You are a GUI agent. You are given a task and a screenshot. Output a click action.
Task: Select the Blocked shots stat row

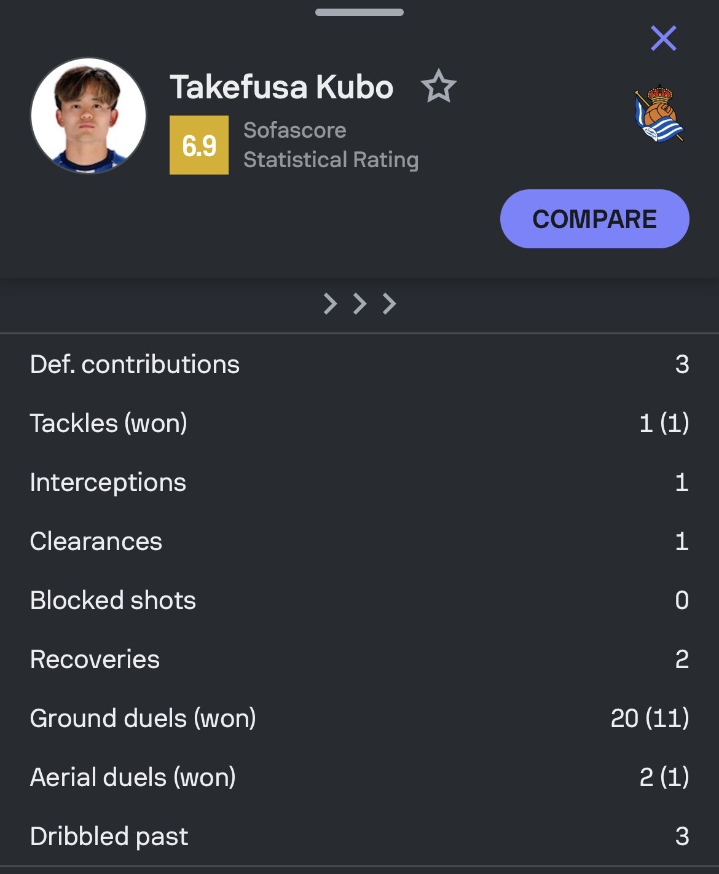[359, 600]
